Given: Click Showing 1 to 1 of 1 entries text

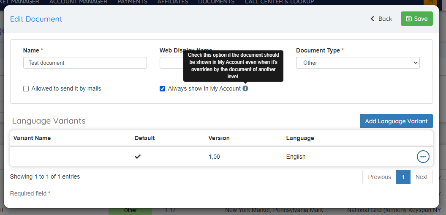Looking at the screenshot, I should pos(45,177).
